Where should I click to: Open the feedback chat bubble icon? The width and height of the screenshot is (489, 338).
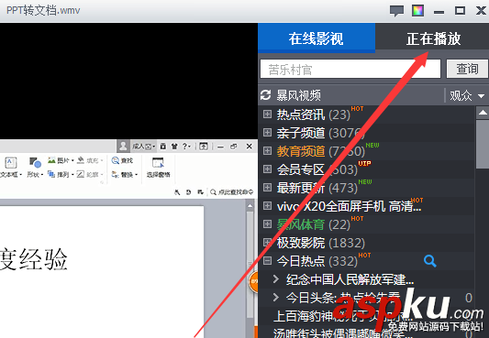[396, 11]
